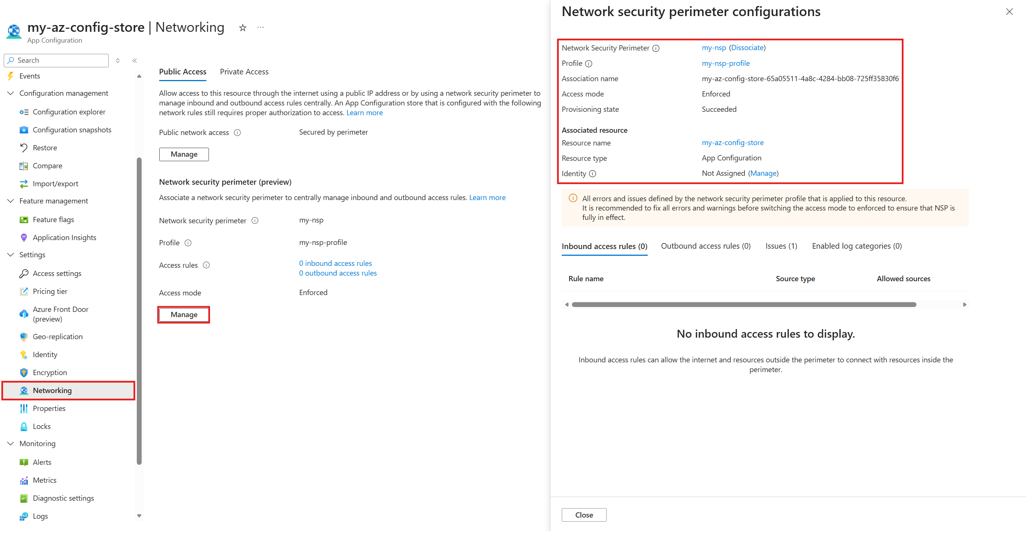The height and width of the screenshot is (534, 1026).
Task: Collapse the Configuration management section
Action: pyautogui.click(x=11, y=93)
